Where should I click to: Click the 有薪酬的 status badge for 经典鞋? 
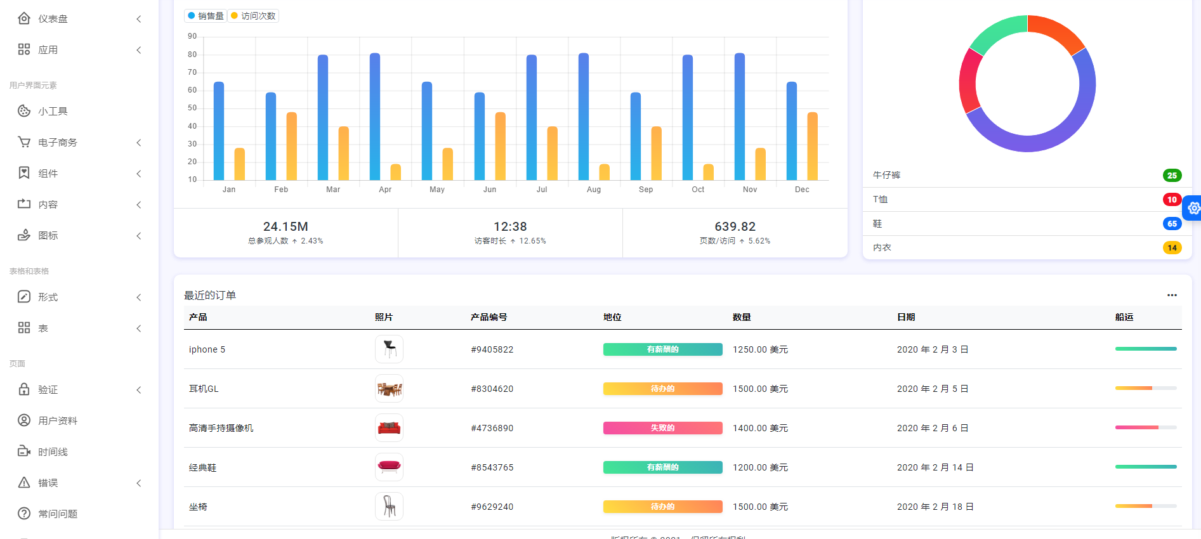[x=662, y=467]
